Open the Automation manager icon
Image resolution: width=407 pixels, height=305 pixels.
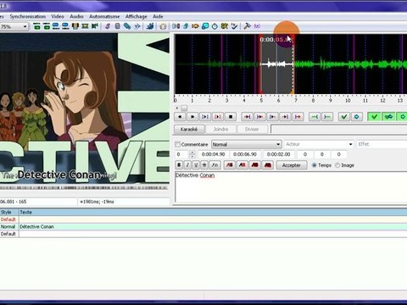150,26
